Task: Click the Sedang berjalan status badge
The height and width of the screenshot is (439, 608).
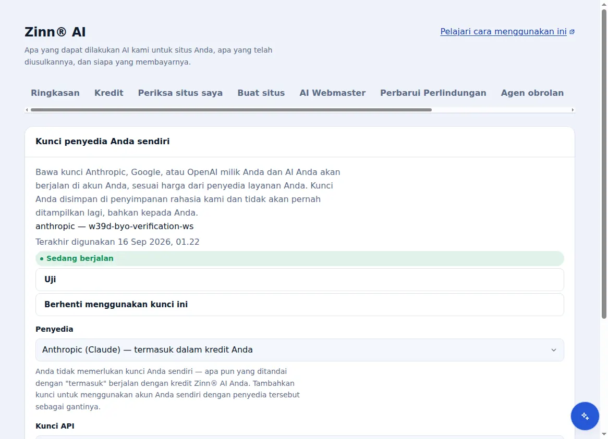Action: coord(299,259)
